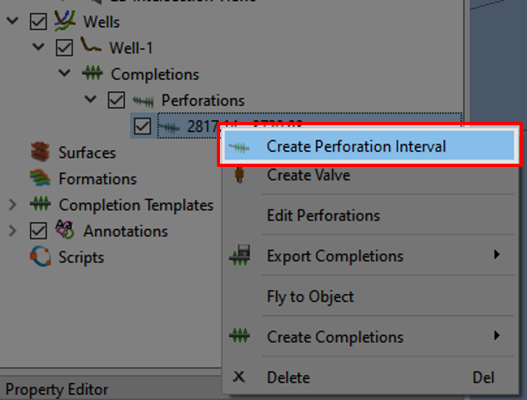Click the Formations layered icon
Screen dimensions: 527x400
click(x=40, y=179)
